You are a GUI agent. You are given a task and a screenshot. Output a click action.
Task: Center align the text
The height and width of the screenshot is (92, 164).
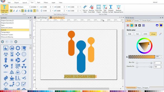(x=25, y=11)
